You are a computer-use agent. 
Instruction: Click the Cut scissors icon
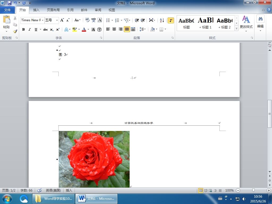coord(15,18)
